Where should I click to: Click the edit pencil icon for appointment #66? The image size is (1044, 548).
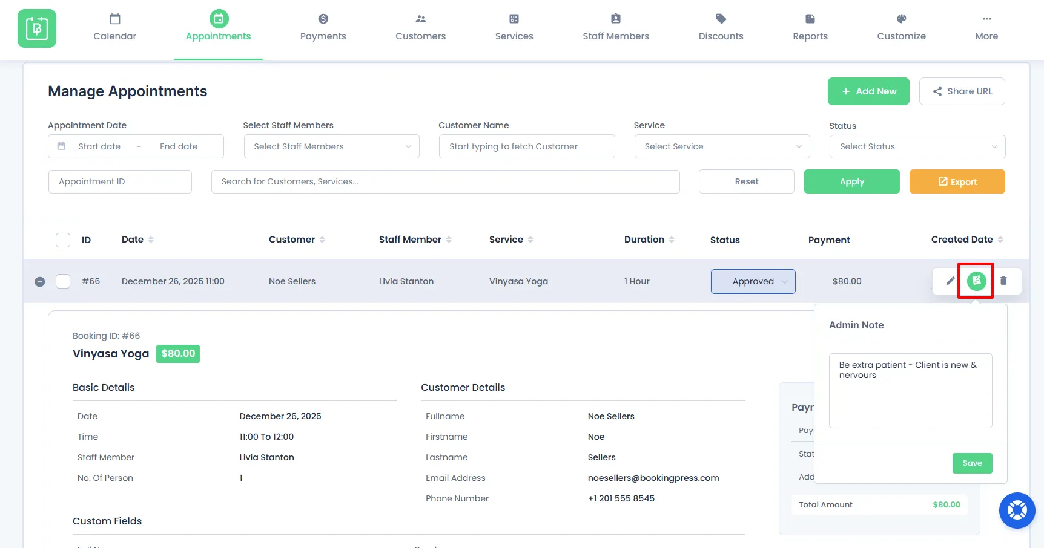coord(950,281)
